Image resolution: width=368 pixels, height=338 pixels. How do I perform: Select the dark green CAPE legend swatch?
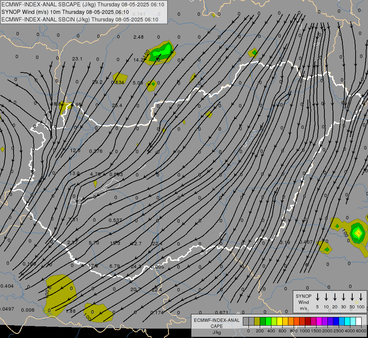click(x=263, y=321)
